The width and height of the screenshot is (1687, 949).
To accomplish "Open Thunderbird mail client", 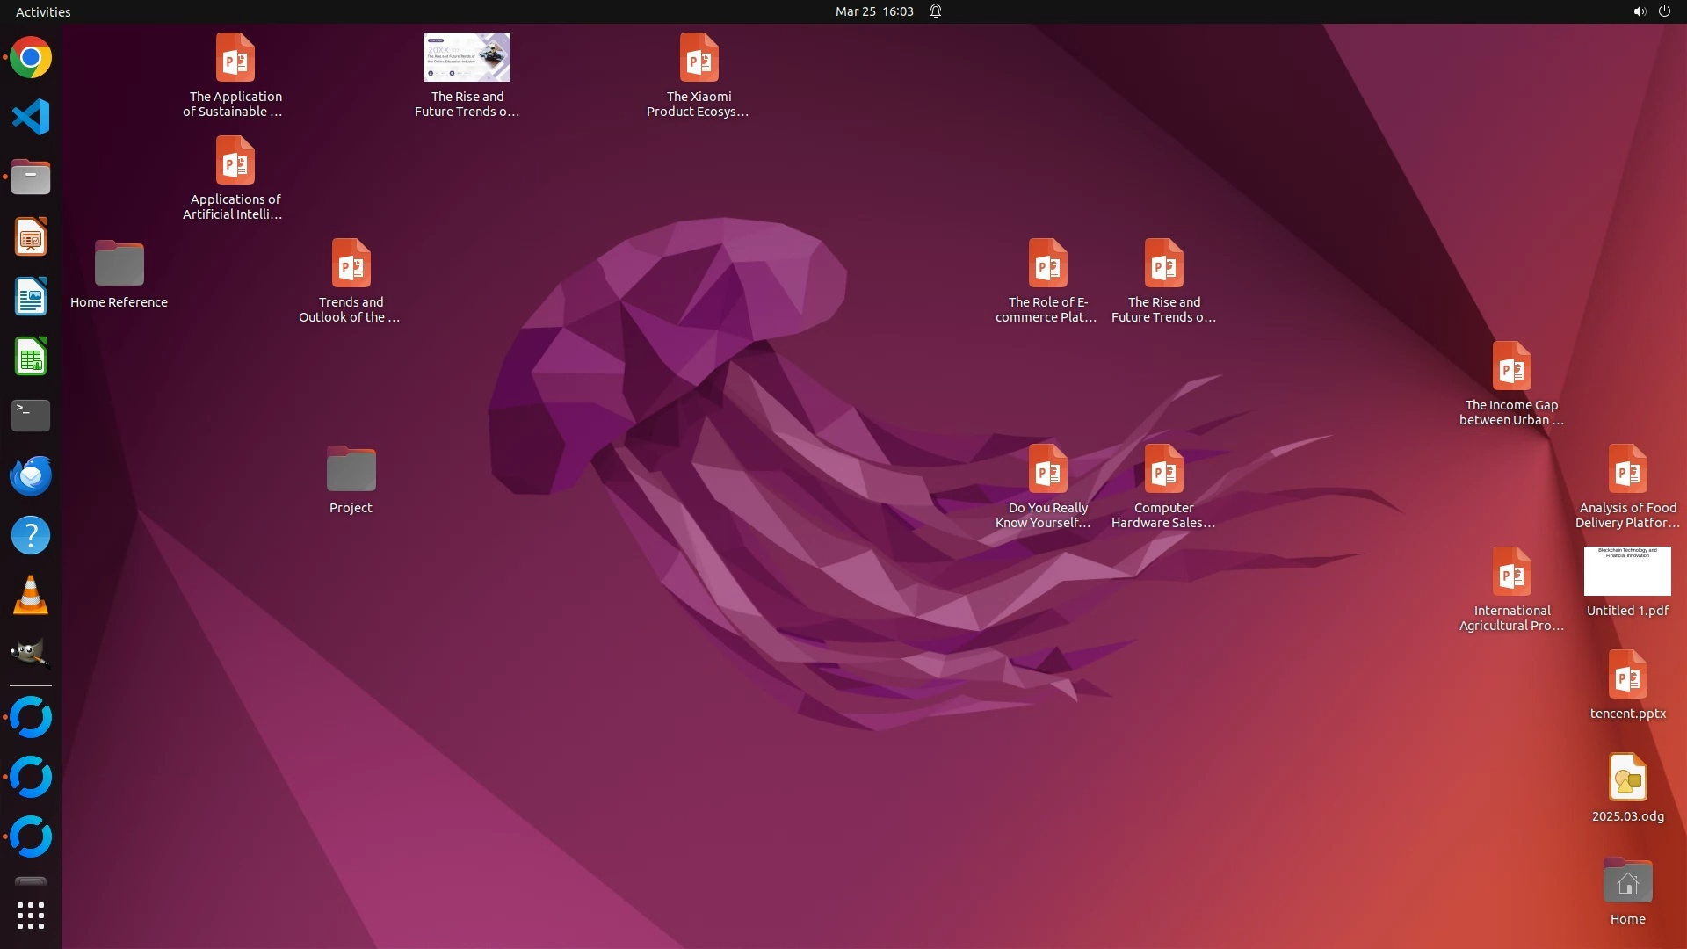I will click(31, 475).
